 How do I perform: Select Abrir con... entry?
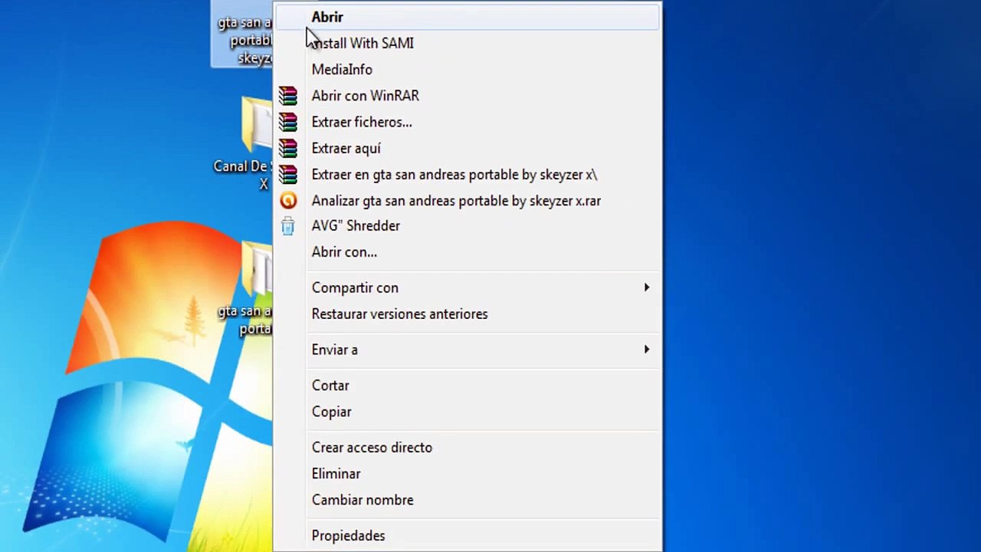tap(467, 252)
